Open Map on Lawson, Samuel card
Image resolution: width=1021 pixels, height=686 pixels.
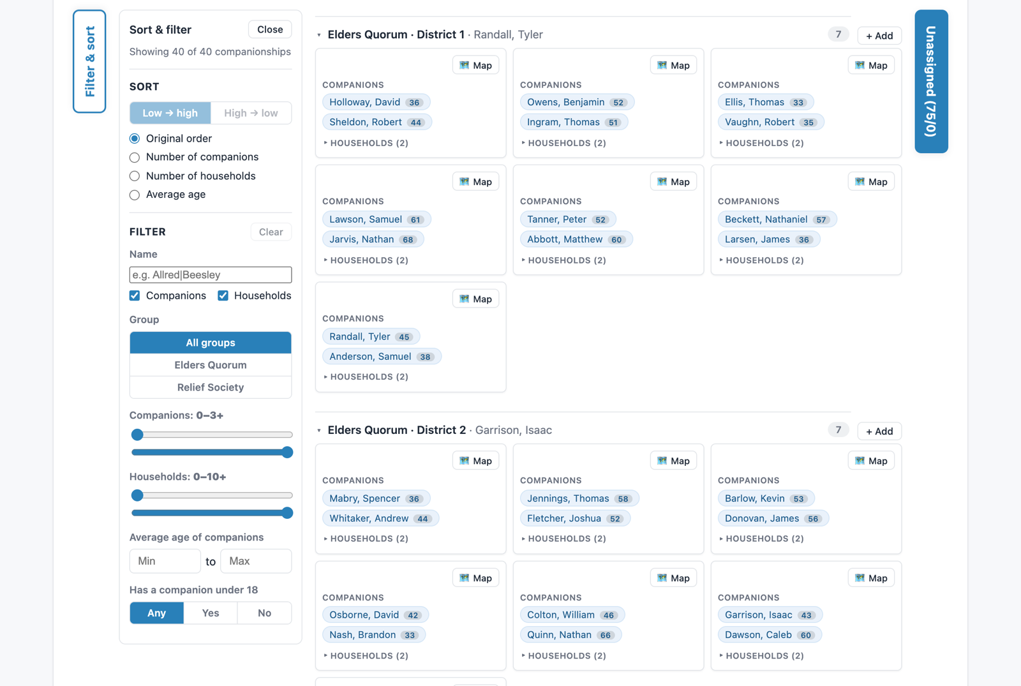(x=475, y=182)
